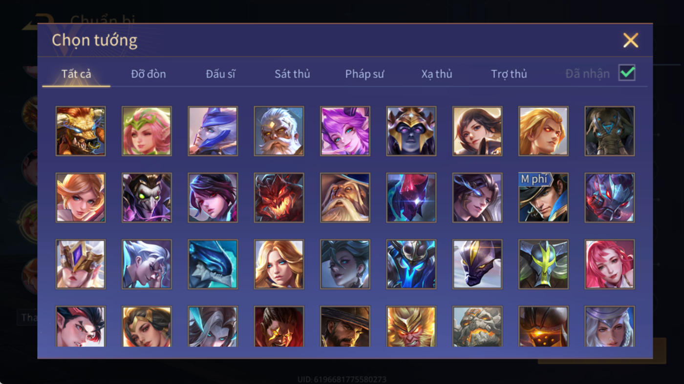Pick the hero marked 'M phí'
This screenshot has height=384, width=684.
(x=543, y=198)
